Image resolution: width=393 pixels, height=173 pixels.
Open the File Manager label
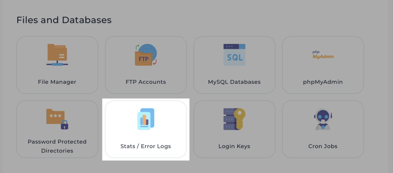[57, 82]
